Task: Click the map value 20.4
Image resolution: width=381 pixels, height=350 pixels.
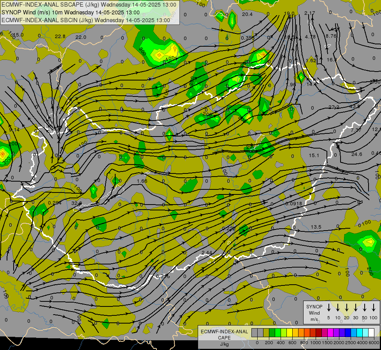Action: click(x=247, y=14)
